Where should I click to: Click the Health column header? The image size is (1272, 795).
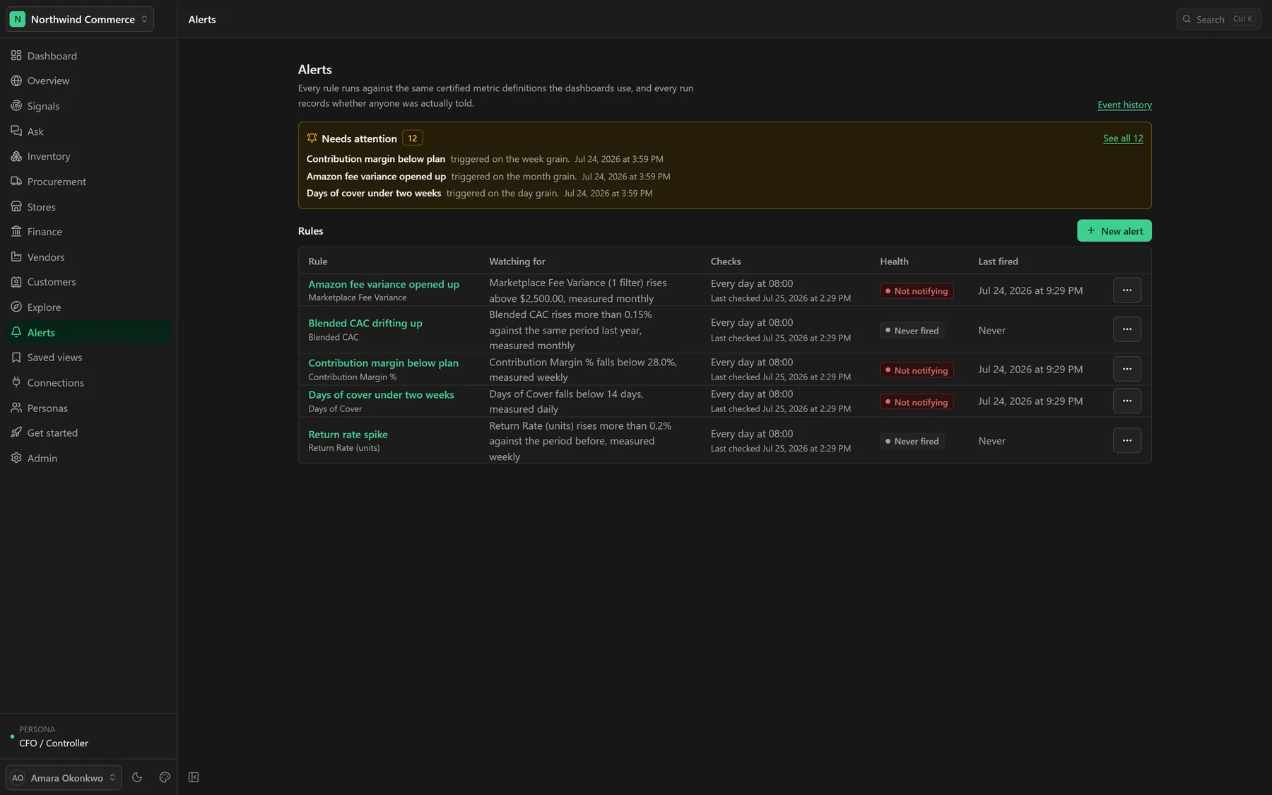coord(894,261)
